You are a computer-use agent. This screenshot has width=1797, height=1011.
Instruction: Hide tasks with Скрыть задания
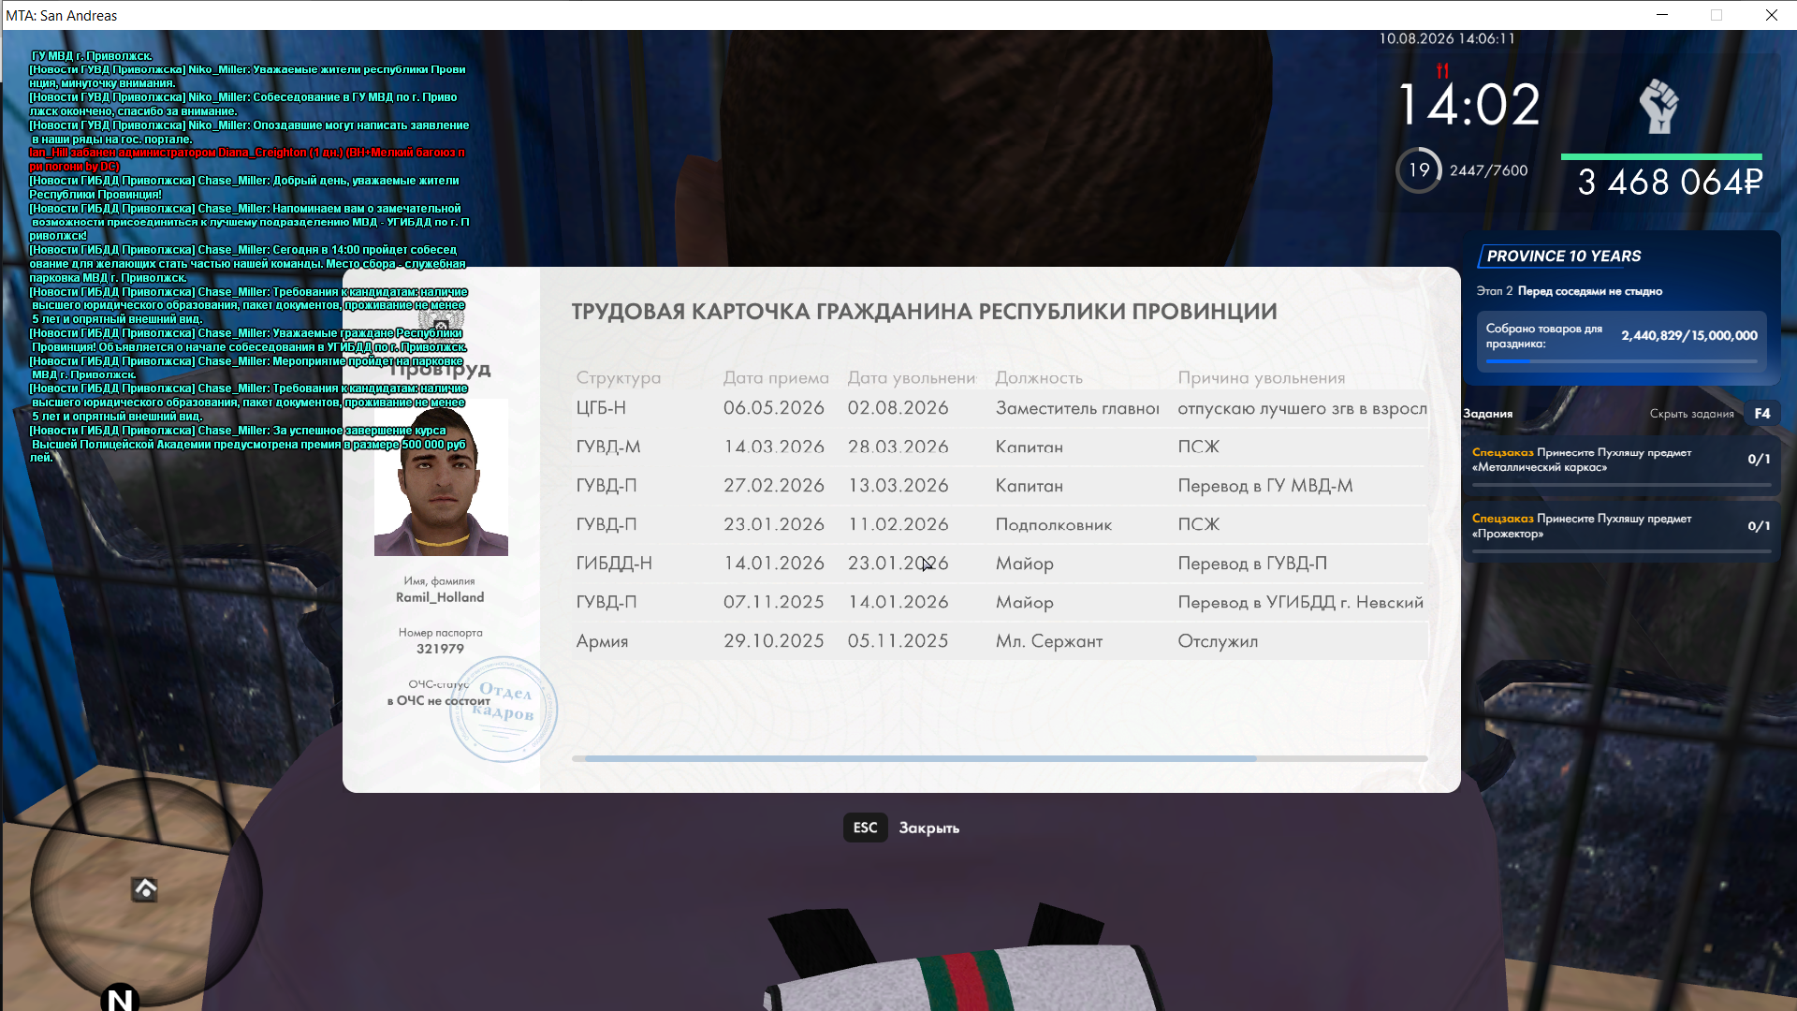(x=1691, y=414)
